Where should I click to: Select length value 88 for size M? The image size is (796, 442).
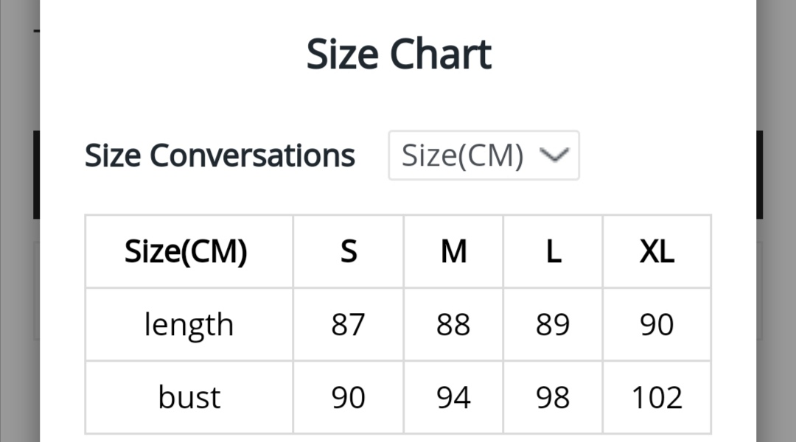pos(453,325)
